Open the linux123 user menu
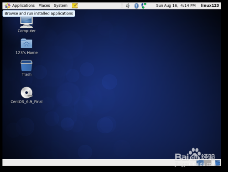The width and height of the screenshot is (228, 172). [210, 5]
